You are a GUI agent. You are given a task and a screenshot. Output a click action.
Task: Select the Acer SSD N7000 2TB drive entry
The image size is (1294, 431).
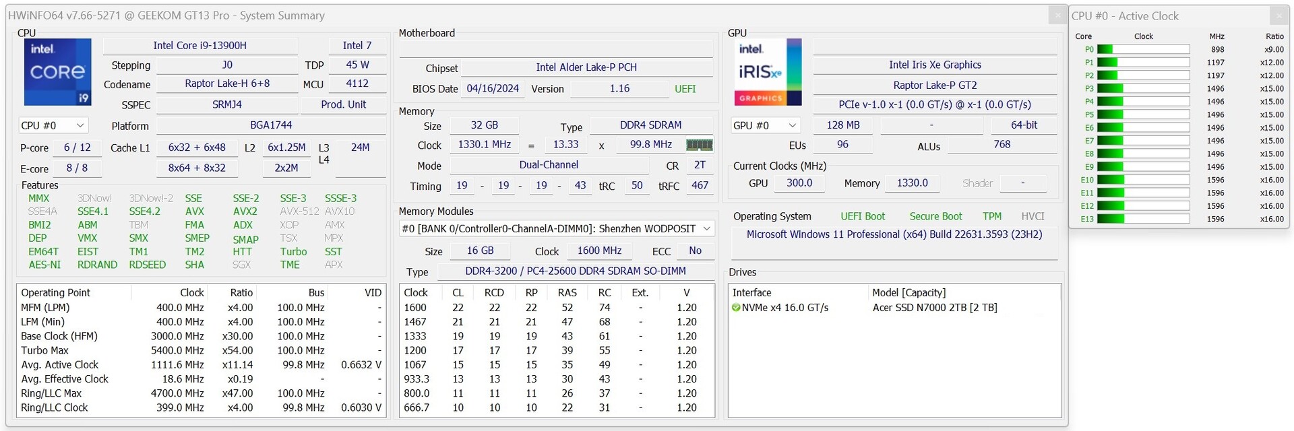[x=895, y=308]
